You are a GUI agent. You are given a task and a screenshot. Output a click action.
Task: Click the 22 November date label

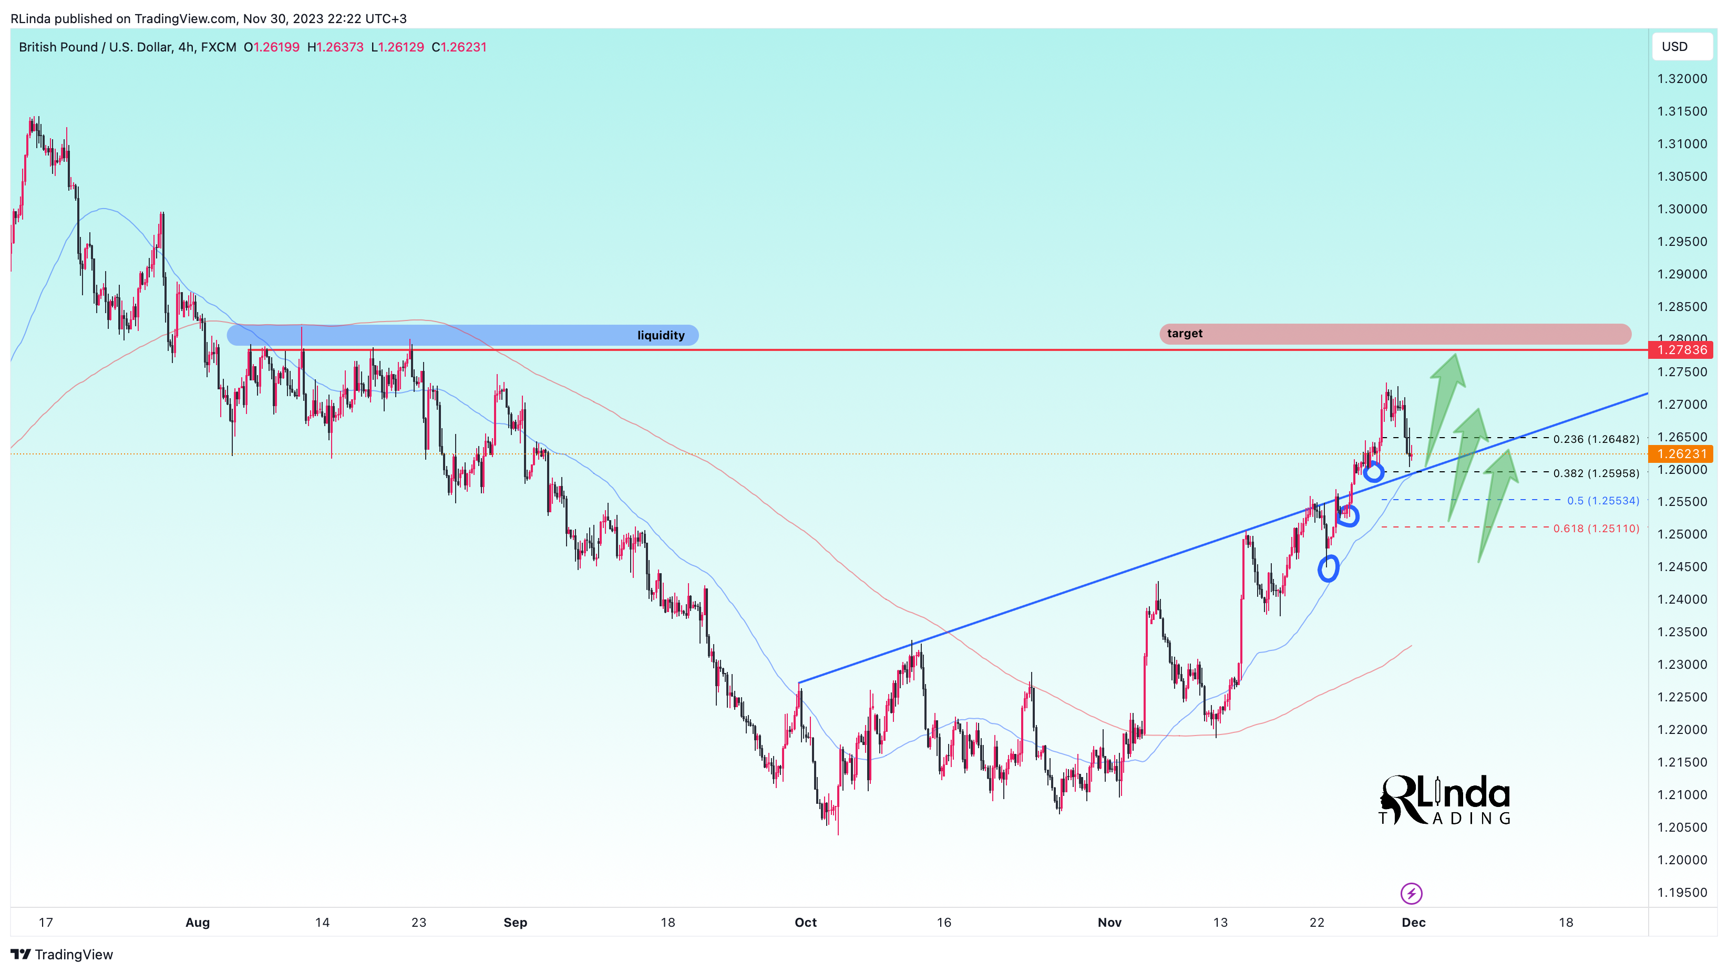(x=1317, y=922)
